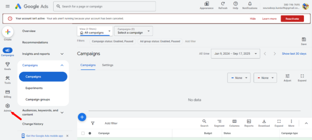This screenshot has width=312, height=140.
Task: Open the date range dropdown
Action: pyautogui.click(x=235, y=53)
